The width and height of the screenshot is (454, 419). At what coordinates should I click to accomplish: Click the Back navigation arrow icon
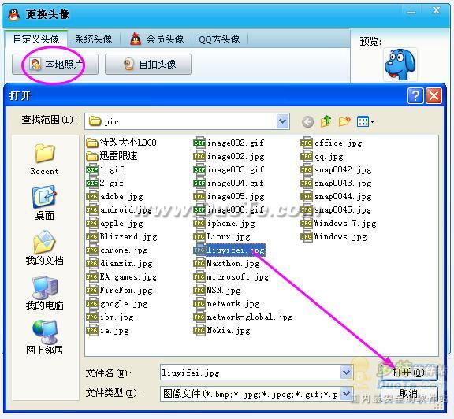coord(307,122)
